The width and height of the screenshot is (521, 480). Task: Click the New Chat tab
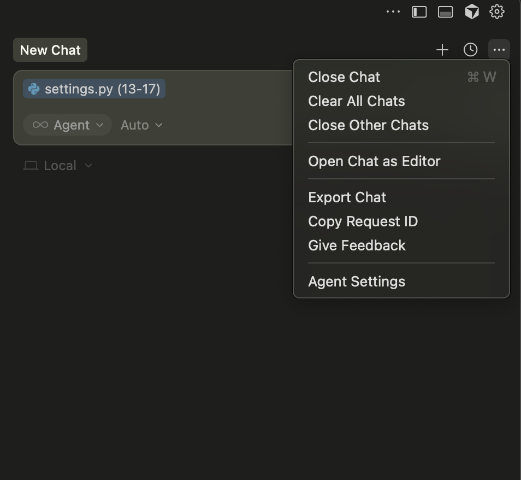tap(50, 50)
